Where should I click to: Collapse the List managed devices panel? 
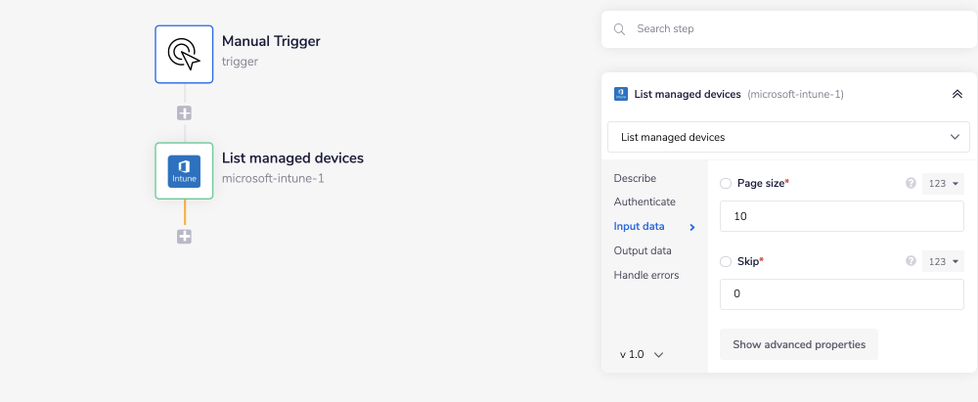pyautogui.click(x=956, y=94)
